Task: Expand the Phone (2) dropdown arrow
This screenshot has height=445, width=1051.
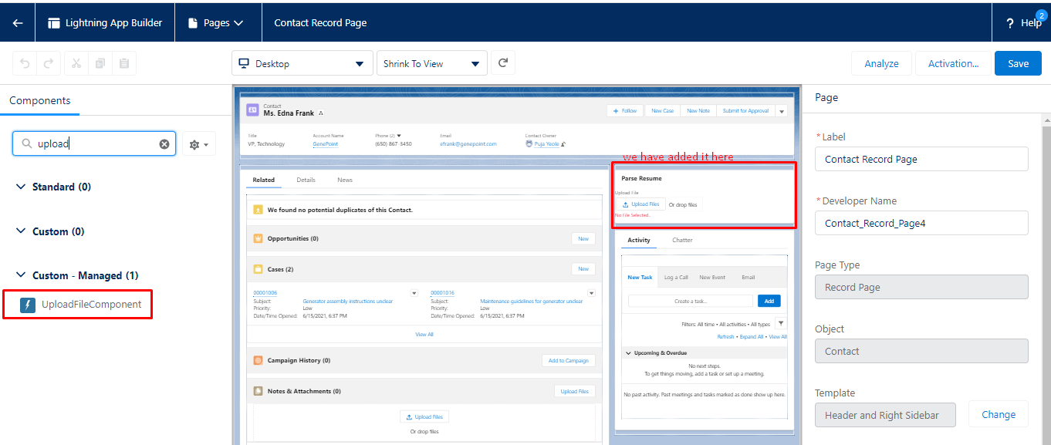Action: tap(399, 136)
